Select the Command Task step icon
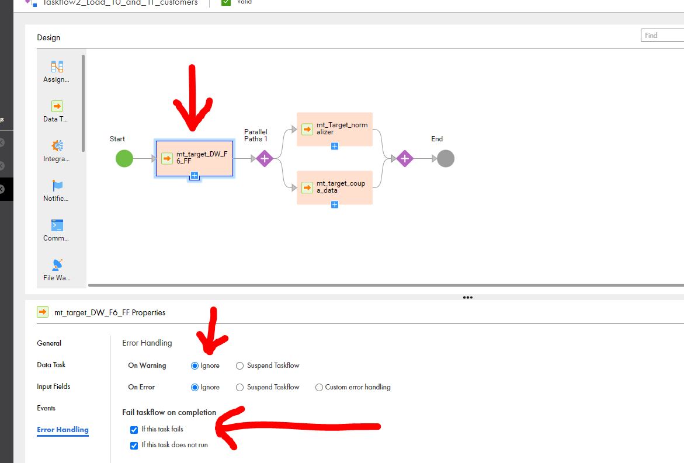This screenshot has height=463, width=684. point(57,225)
